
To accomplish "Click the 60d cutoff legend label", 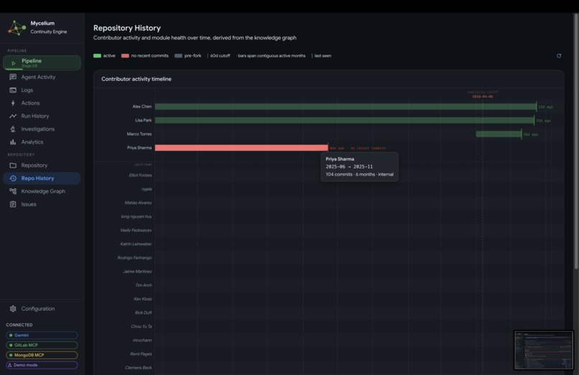I will (220, 56).
